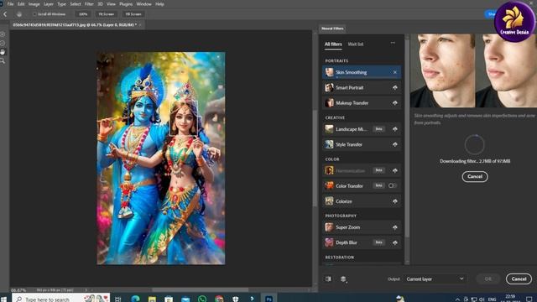
Task: Download the Harmonization filter
Action: pyautogui.click(x=395, y=170)
